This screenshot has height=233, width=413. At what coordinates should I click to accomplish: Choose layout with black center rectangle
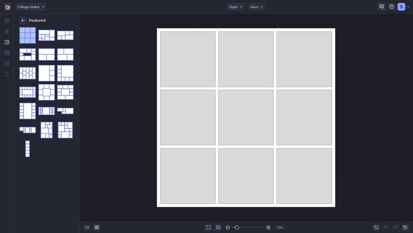(x=28, y=54)
